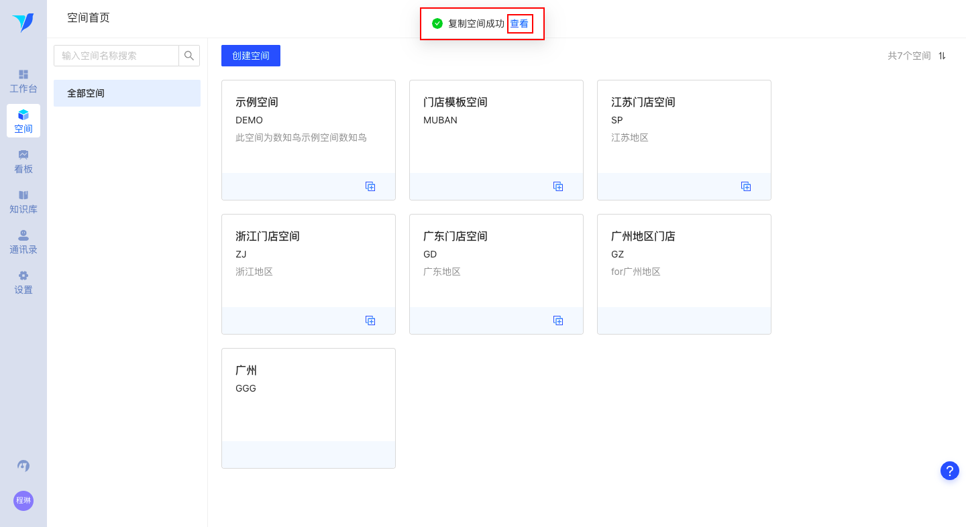Image resolution: width=966 pixels, height=527 pixels.
Task: Open 通讯录 from the sidebar
Action: pos(23,242)
